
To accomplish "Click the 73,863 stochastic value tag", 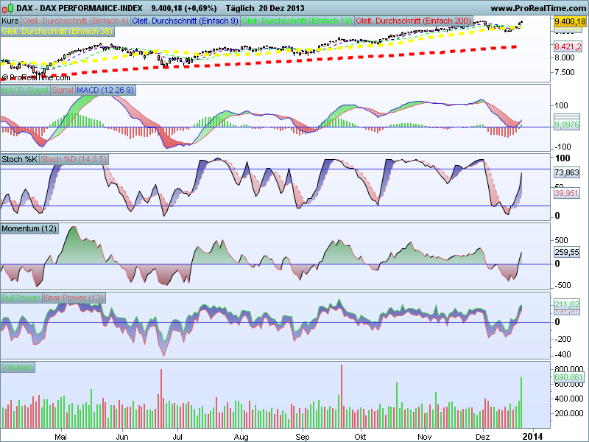I will tap(566, 172).
